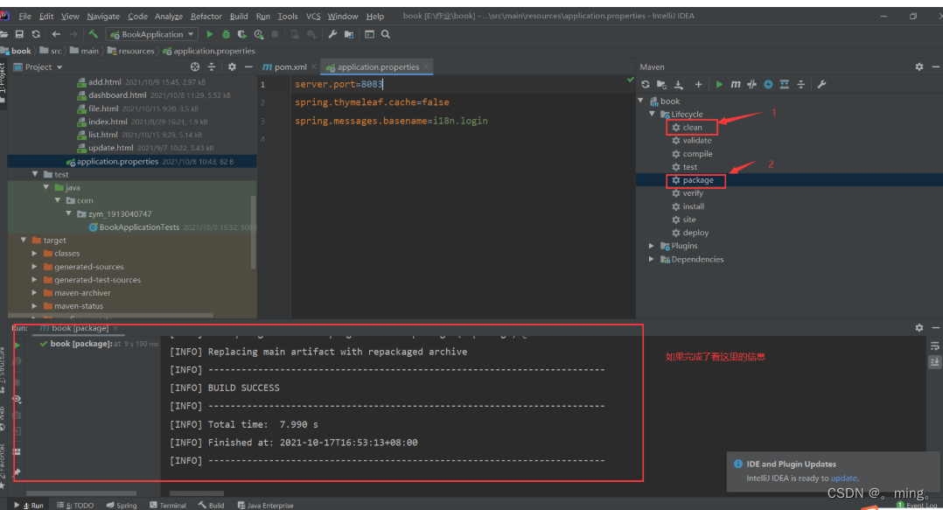Click Execute Maven Goal 'm' icon
This screenshot has width=943, height=510.
735,84
